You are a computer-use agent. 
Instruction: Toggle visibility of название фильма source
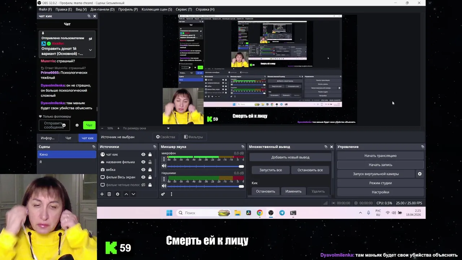pos(143,162)
